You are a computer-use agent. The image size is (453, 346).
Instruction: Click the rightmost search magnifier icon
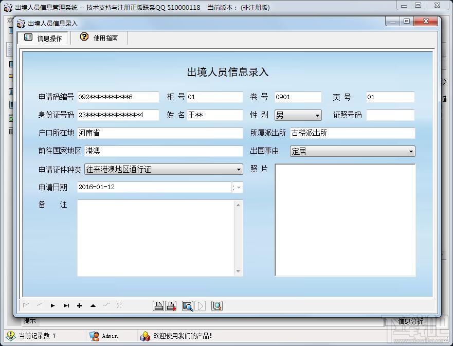pyautogui.click(x=217, y=305)
